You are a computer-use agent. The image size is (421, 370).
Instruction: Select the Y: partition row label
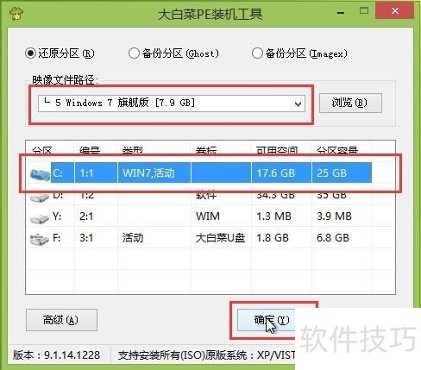coord(57,216)
